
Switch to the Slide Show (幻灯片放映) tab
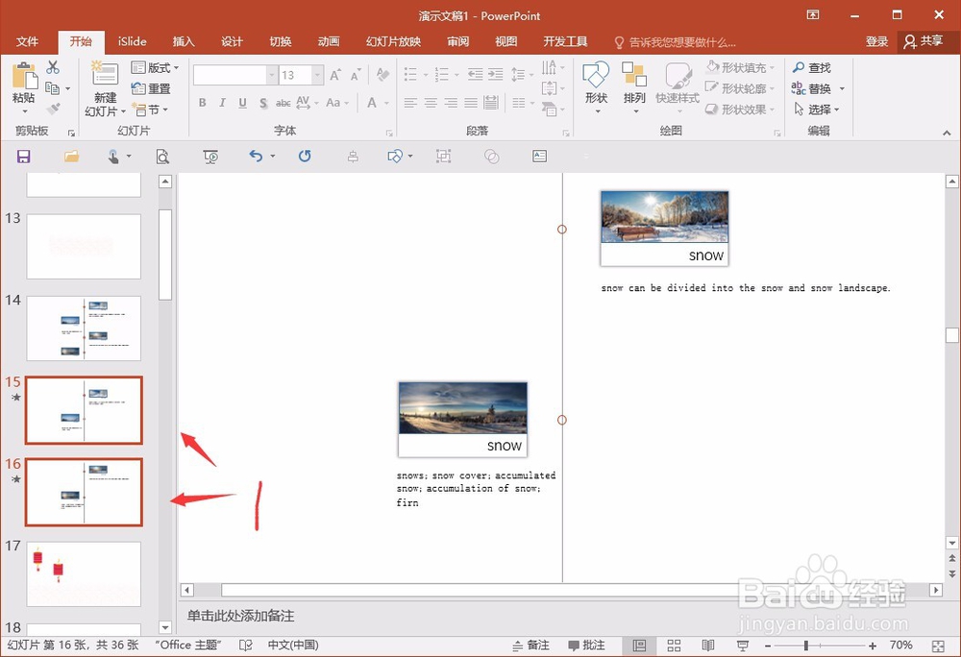[393, 41]
